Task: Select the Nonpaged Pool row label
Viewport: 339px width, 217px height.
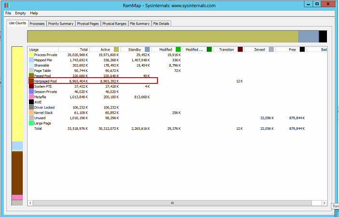Action: coord(45,81)
